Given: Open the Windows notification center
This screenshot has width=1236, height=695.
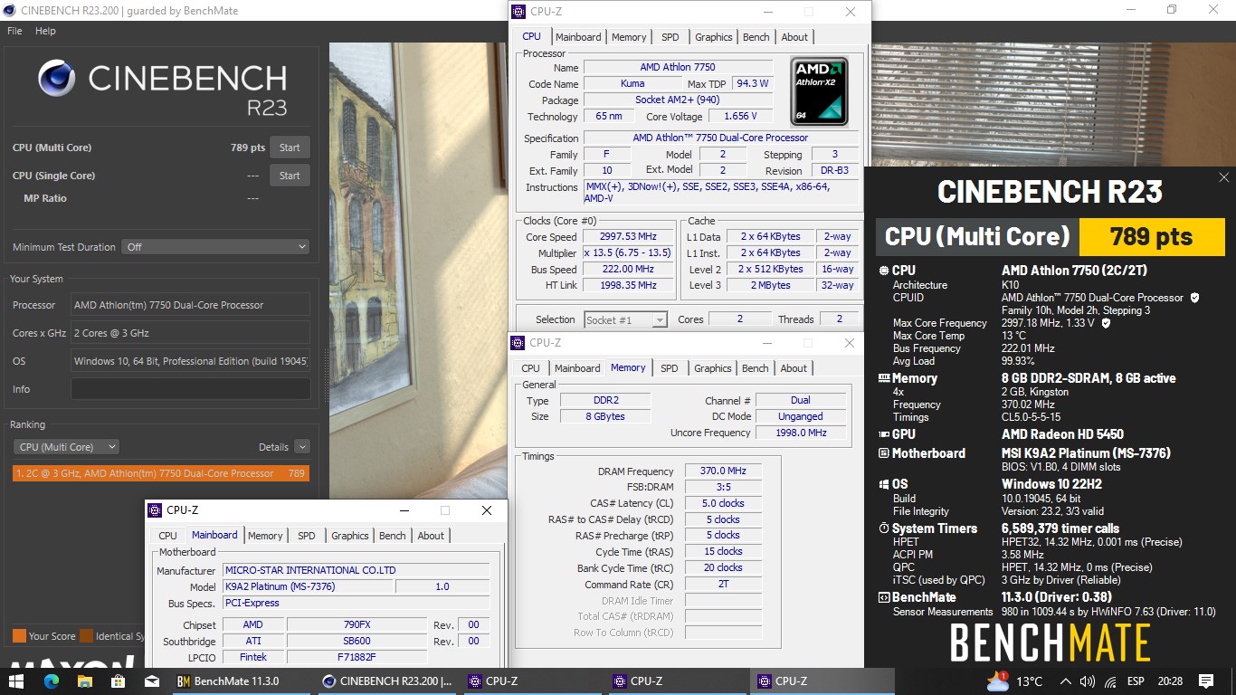Looking at the screenshot, I should pyautogui.click(x=1205, y=681).
